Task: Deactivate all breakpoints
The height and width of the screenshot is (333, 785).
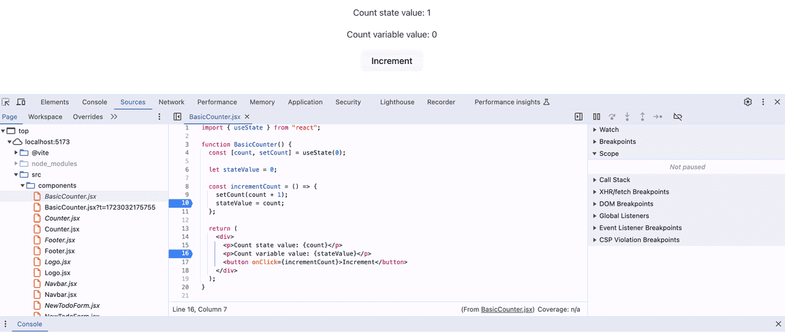Action: 678,116
